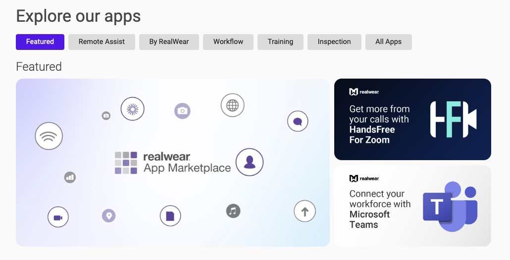
Task: Click the music note icon in the banner
Action: pyautogui.click(x=233, y=211)
